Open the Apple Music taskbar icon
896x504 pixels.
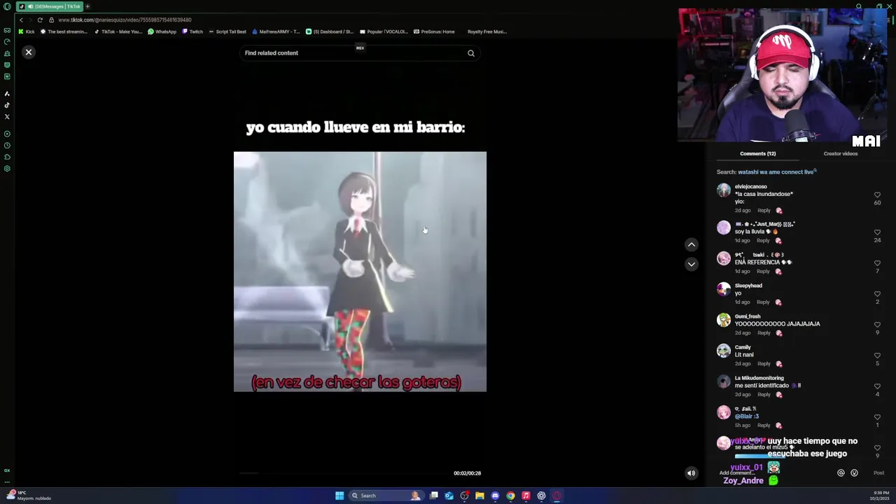pyautogui.click(x=526, y=496)
